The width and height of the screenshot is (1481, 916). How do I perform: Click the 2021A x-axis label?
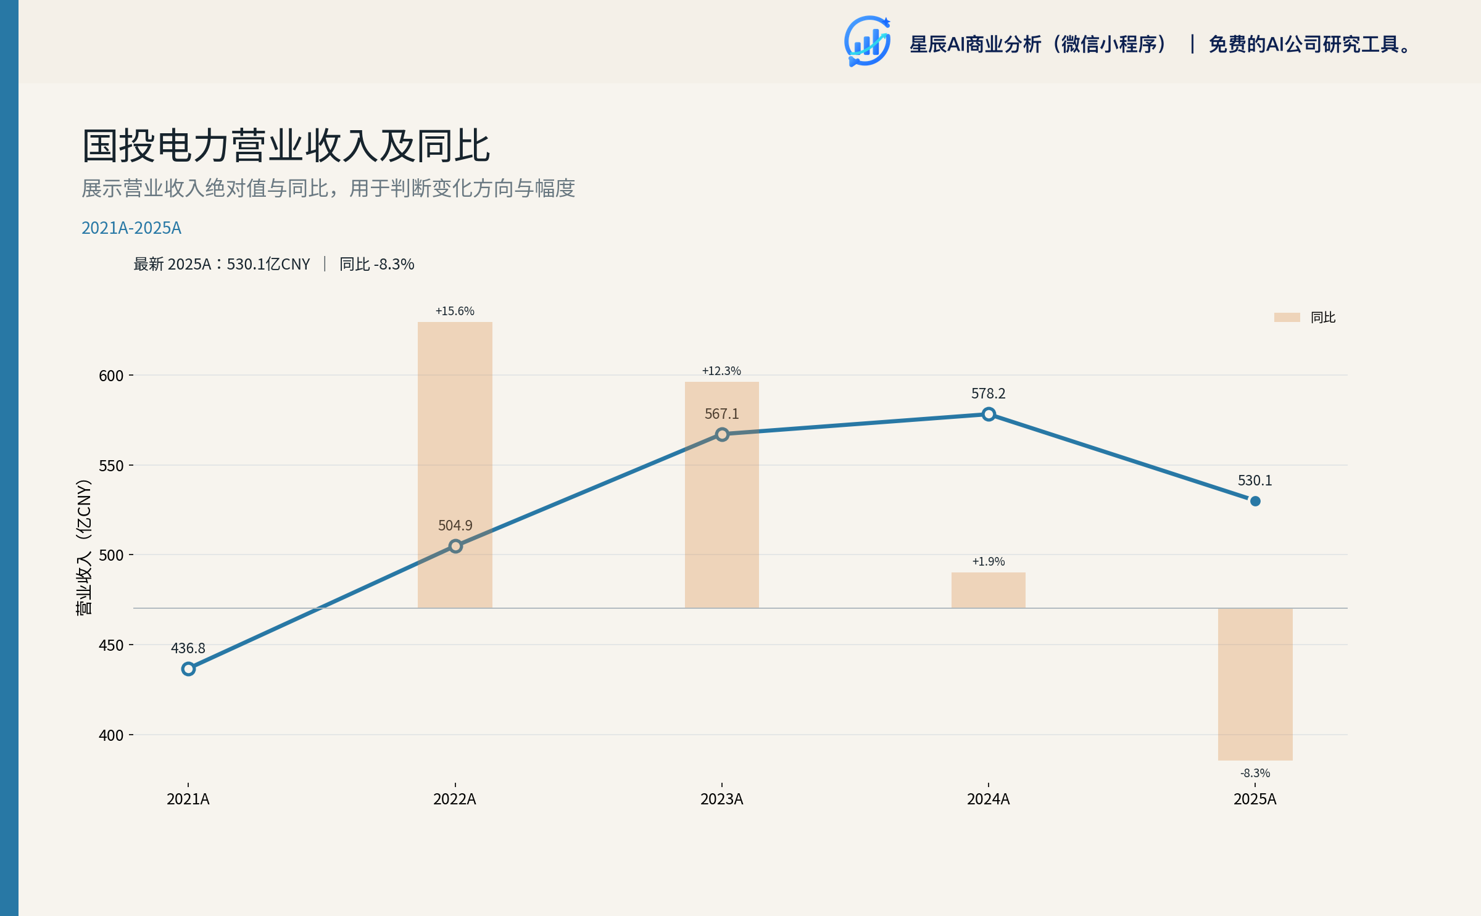pyautogui.click(x=188, y=799)
